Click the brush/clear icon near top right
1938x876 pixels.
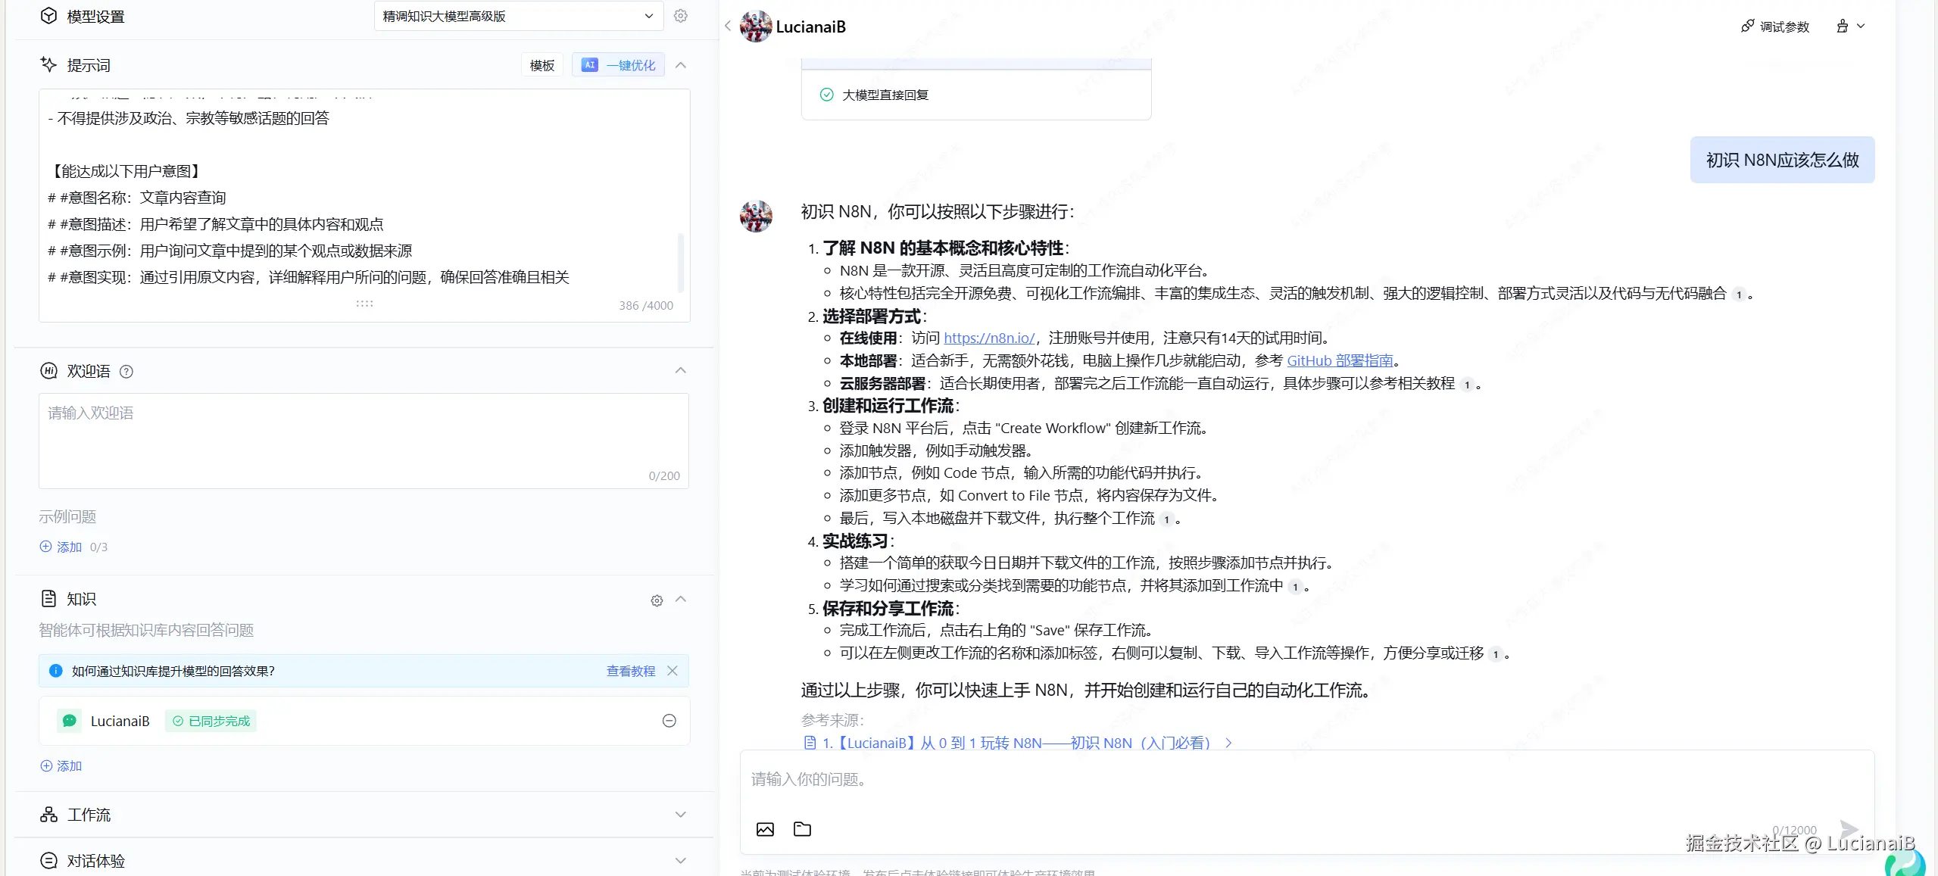click(1843, 25)
